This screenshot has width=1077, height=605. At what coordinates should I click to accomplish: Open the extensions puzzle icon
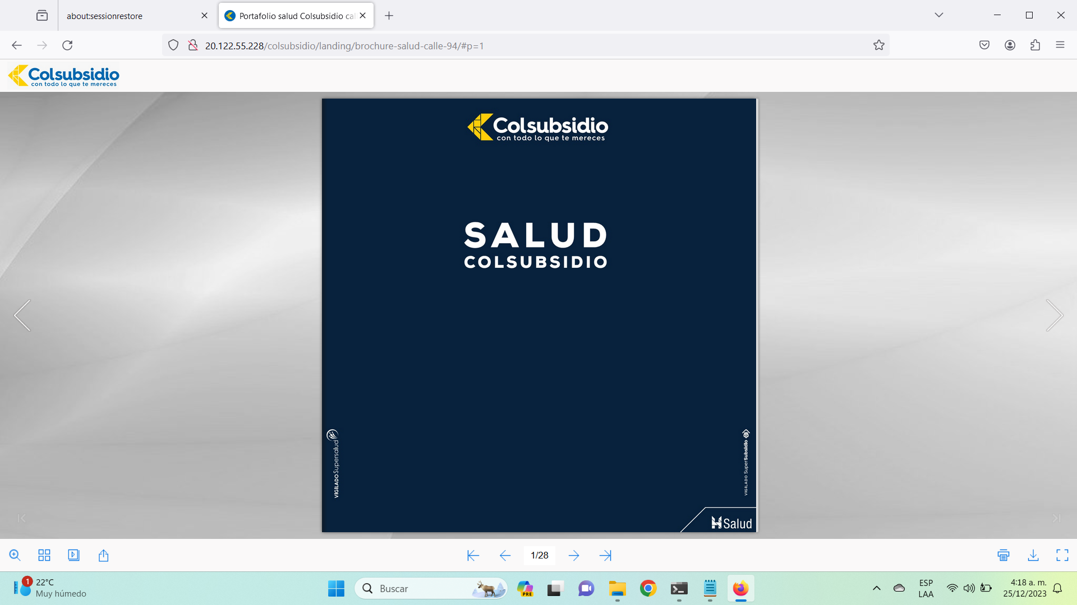[1035, 45]
